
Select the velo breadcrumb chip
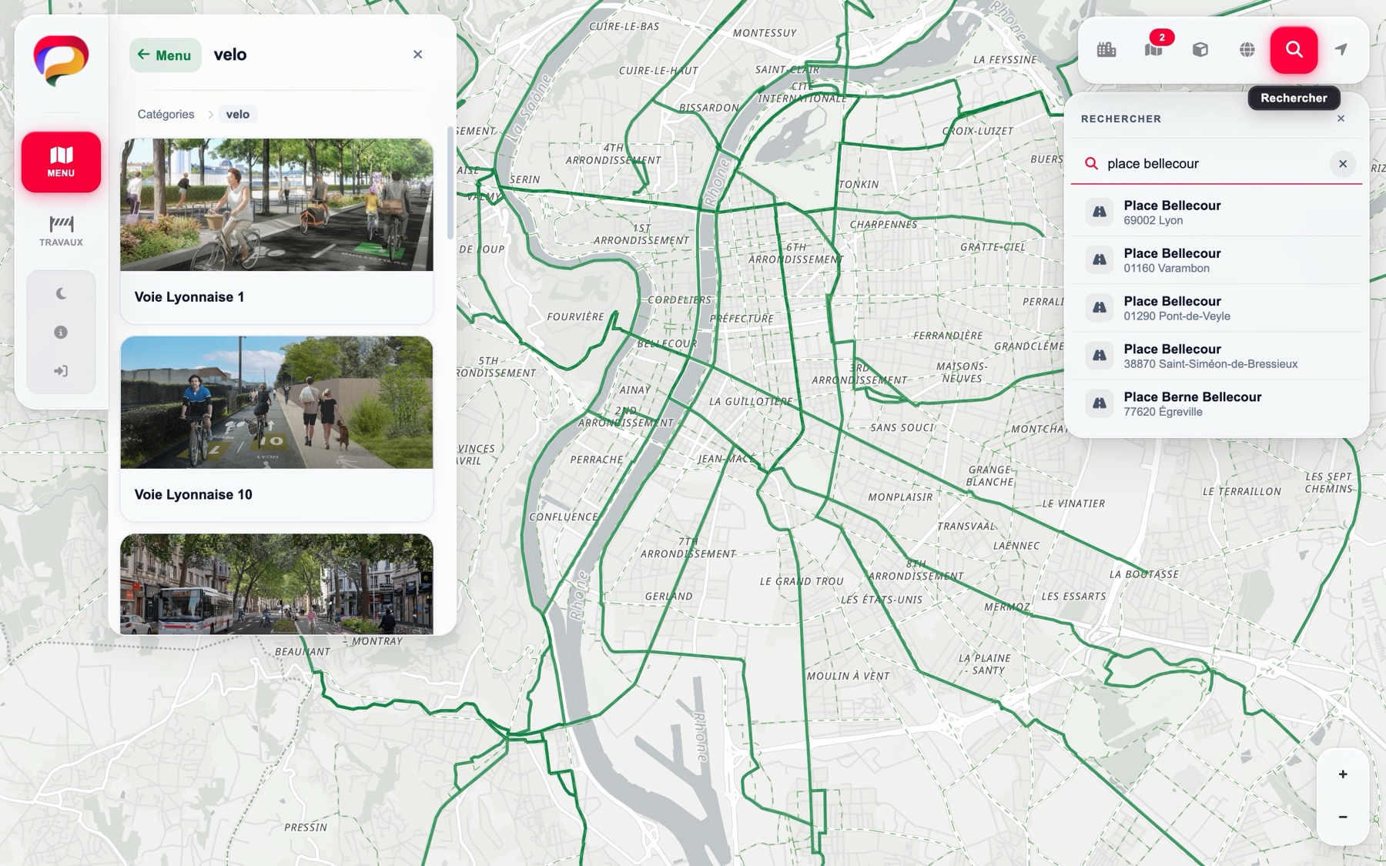237,114
